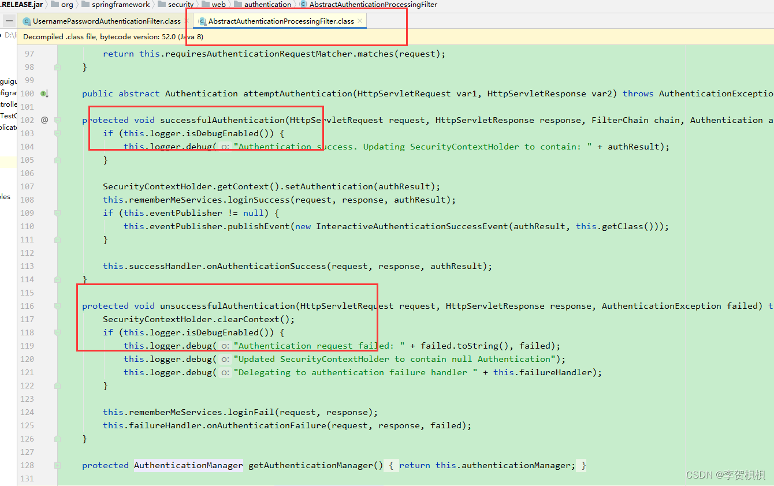Switch to UsernamePasswordAuthenticationFilter.class tab
774x486 pixels.
[x=106, y=21]
